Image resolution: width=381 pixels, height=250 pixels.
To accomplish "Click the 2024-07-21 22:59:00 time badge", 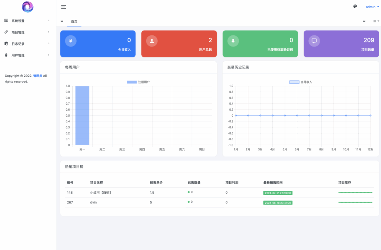I will point(278,193).
